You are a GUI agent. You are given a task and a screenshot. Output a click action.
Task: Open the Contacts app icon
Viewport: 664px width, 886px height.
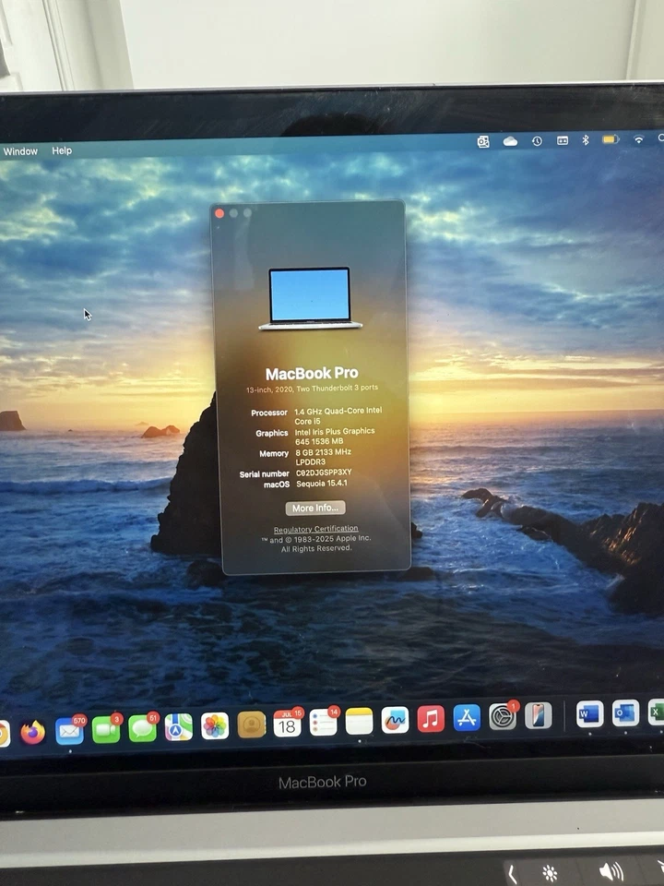click(251, 724)
